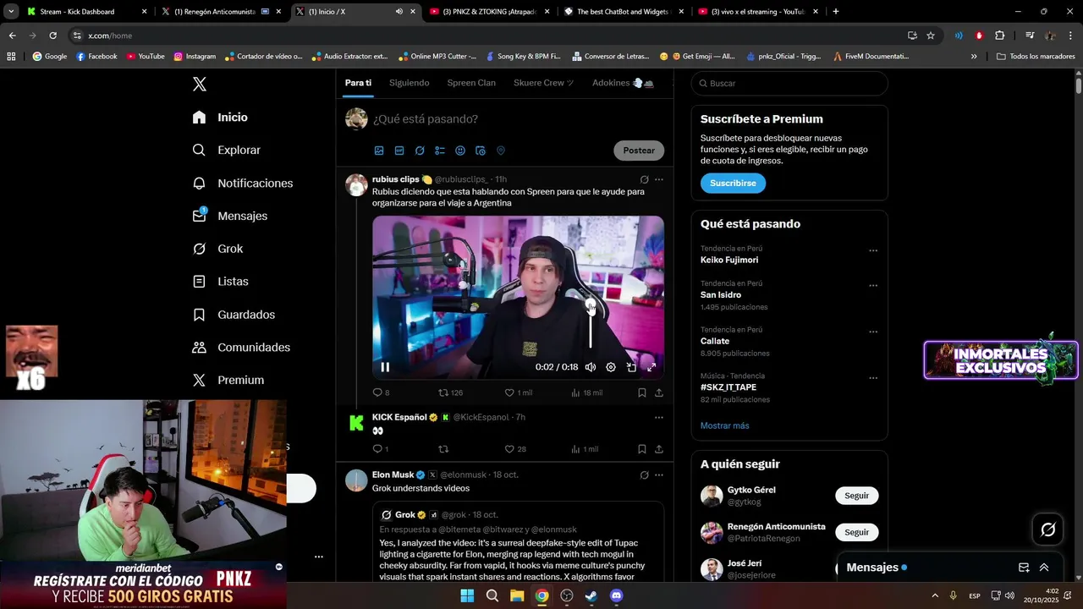Click Suscribirse for Premium
The height and width of the screenshot is (609, 1083).
tap(733, 184)
